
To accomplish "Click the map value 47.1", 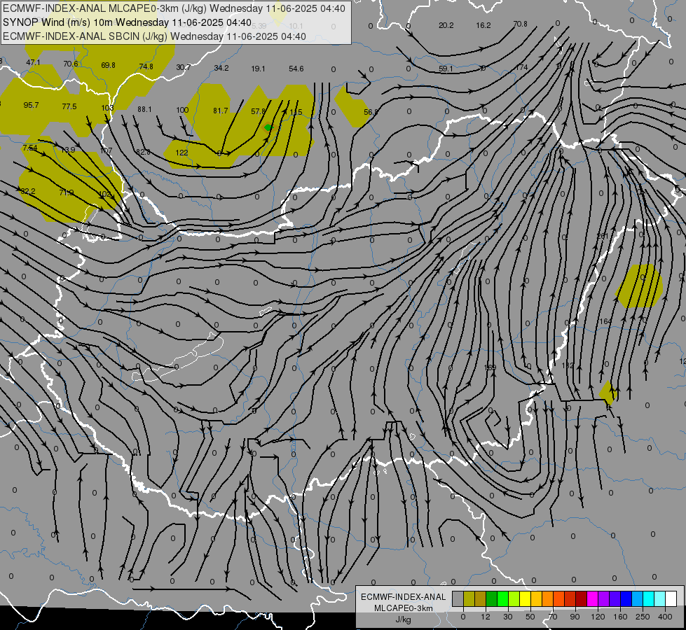I will (x=33, y=62).
